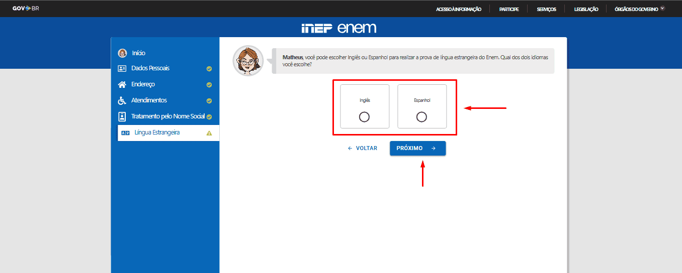The image size is (682, 273).
Task: Select the Espanhol radio button
Action: tap(422, 117)
